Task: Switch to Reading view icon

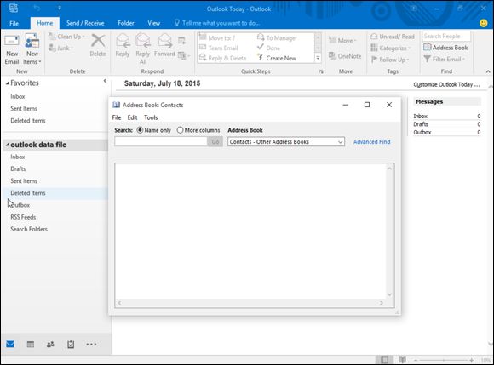Action: click(x=402, y=360)
